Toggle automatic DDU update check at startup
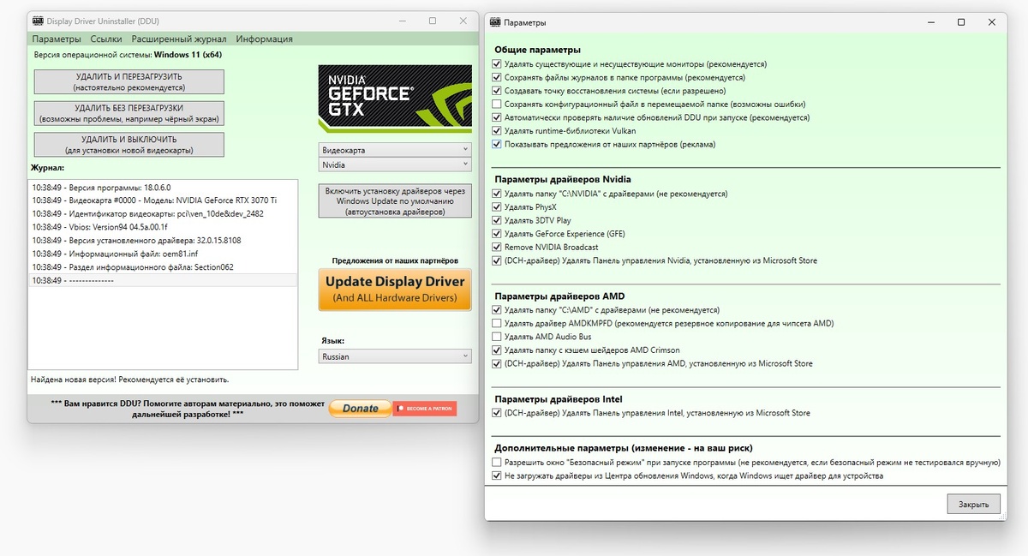1028x556 pixels. 497,117
